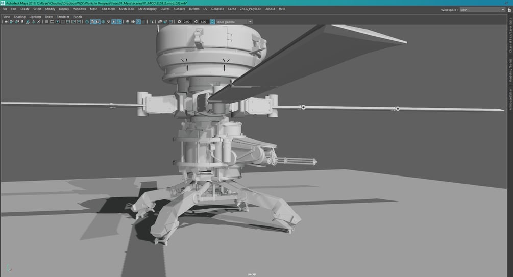Open the panel Renderer menu

(63, 17)
